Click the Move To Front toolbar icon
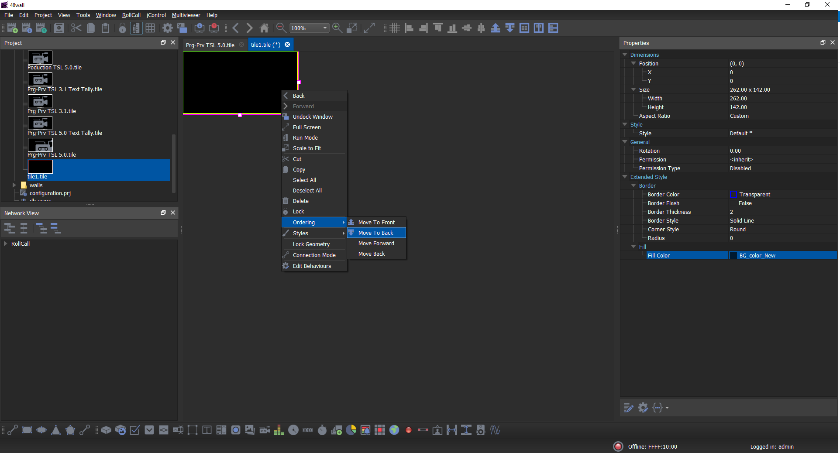The image size is (840, 453). (x=496, y=28)
